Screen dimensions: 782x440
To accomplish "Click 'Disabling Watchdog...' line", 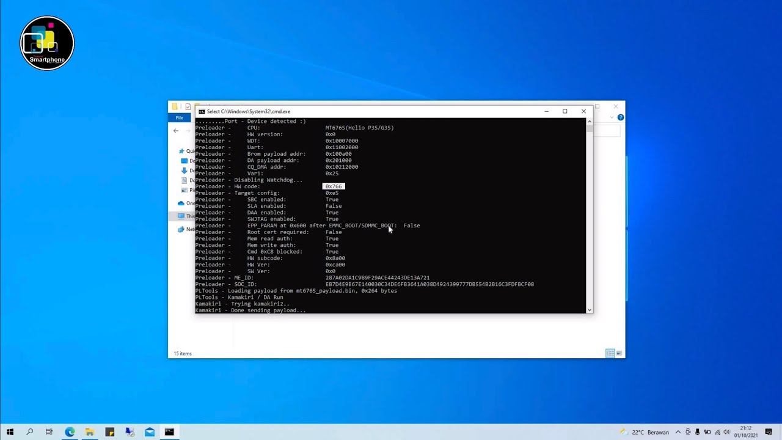I will [249, 180].
